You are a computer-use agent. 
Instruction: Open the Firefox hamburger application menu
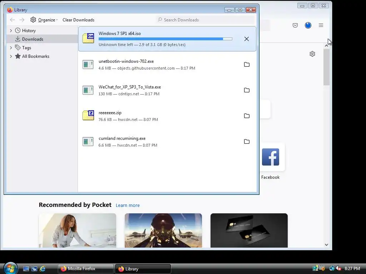[x=321, y=25]
